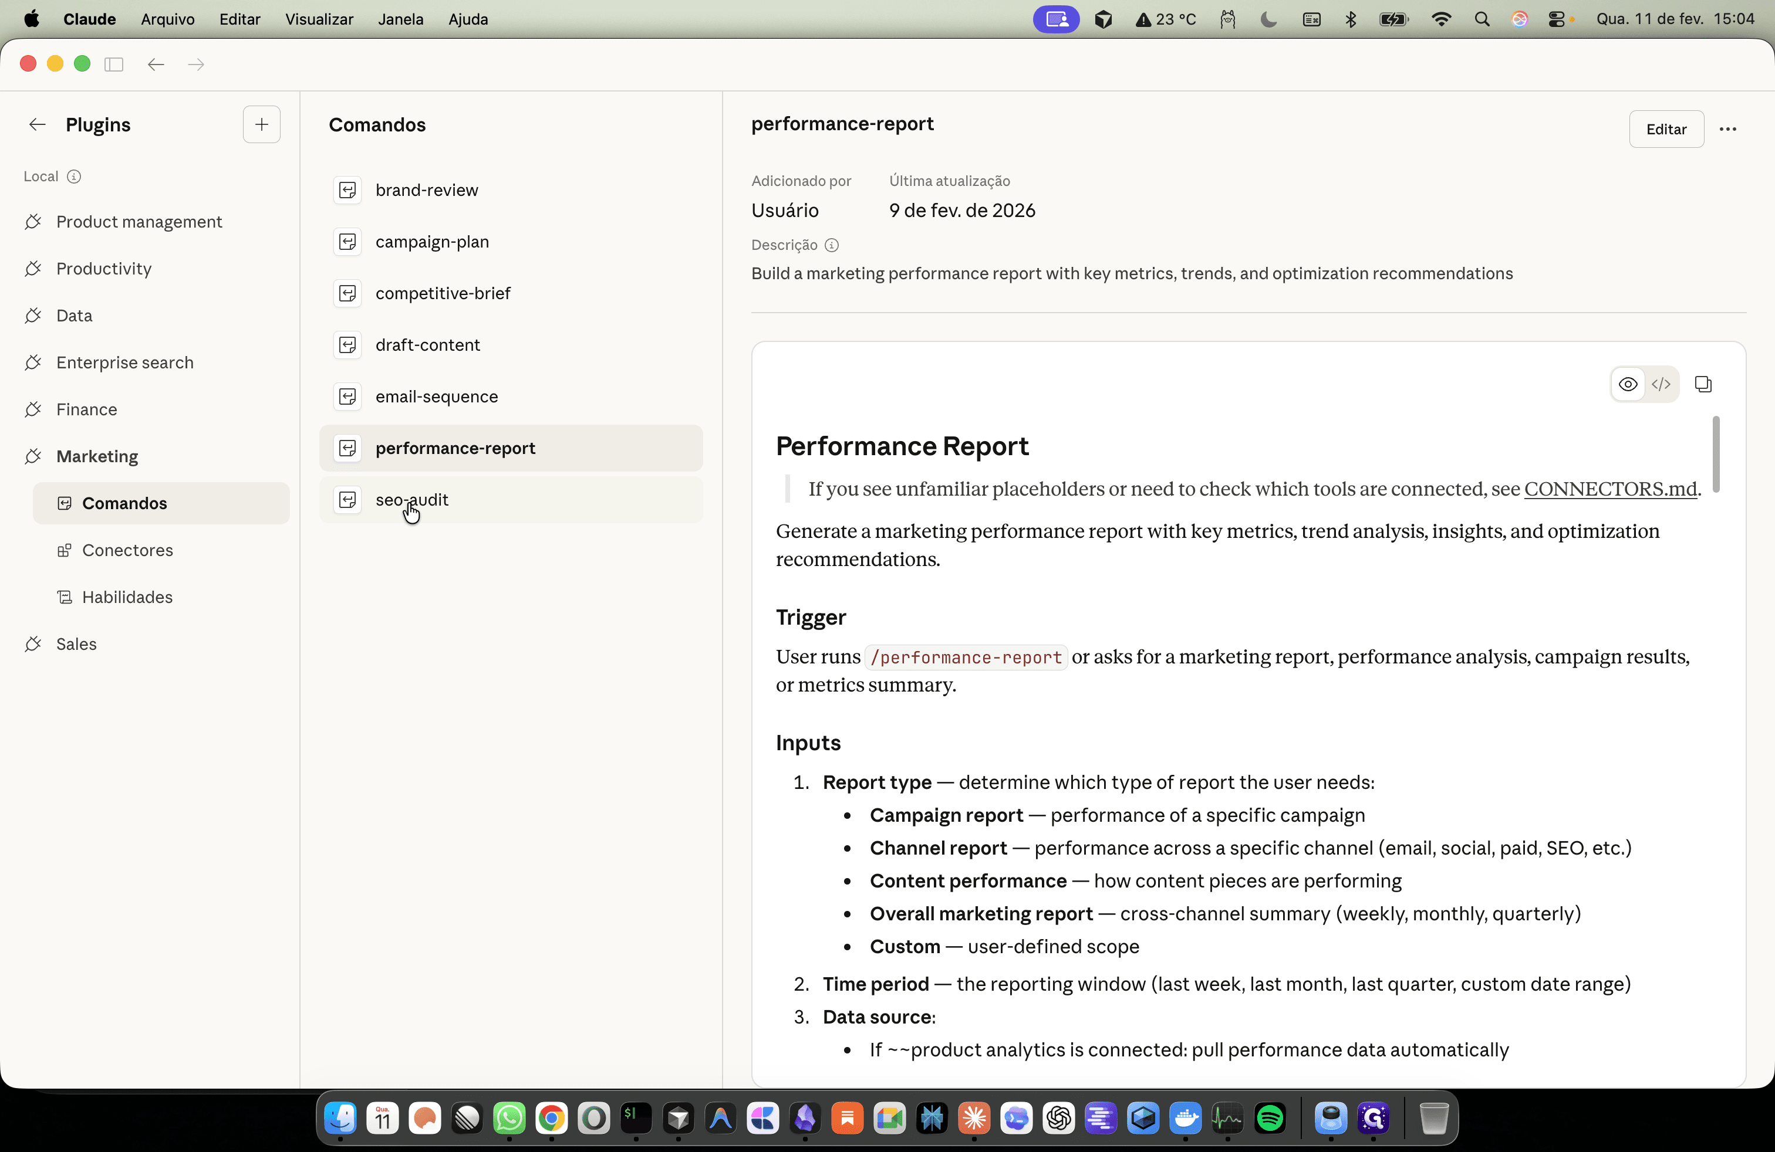Select the performance-report command row
Image resolution: width=1775 pixels, height=1152 pixels.
click(511, 448)
